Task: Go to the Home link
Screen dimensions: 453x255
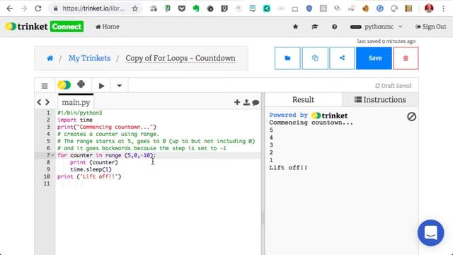Action: coord(108,27)
